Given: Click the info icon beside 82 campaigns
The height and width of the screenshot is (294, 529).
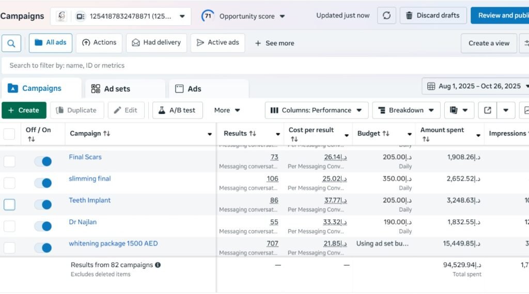Looking at the screenshot, I should [x=158, y=265].
